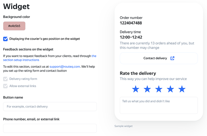Uncheck courier's geo position display checkbox
The height and width of the screenshot is (136, 207).
point(5,39)
